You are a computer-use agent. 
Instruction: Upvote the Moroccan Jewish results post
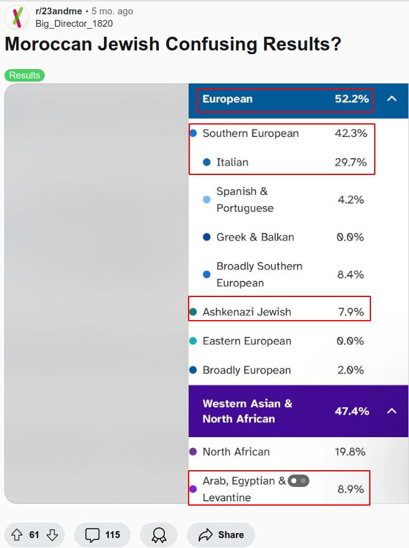coord(17,535)
